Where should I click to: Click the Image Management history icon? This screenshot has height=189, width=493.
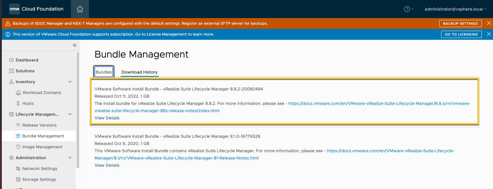tap(18, 147)
